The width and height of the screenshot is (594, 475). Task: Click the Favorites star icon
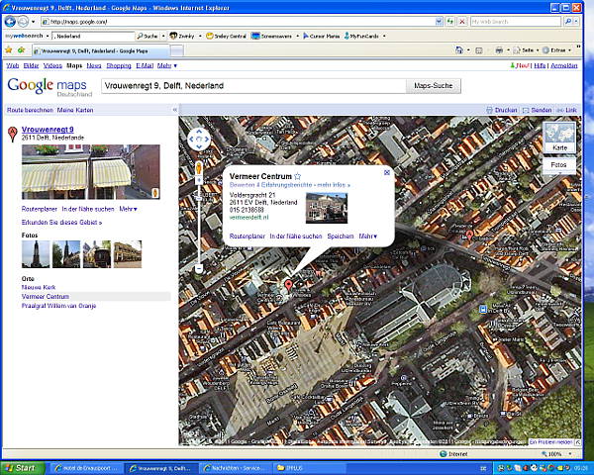tap(8, 50)
